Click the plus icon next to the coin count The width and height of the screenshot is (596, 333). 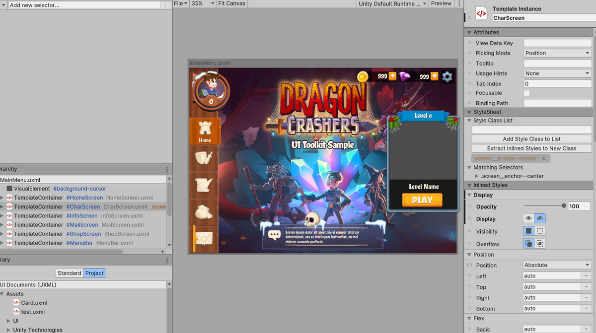tap(392, 76)
